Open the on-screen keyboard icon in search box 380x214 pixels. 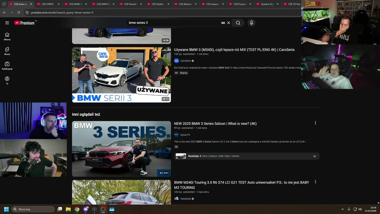click(223, 23)
